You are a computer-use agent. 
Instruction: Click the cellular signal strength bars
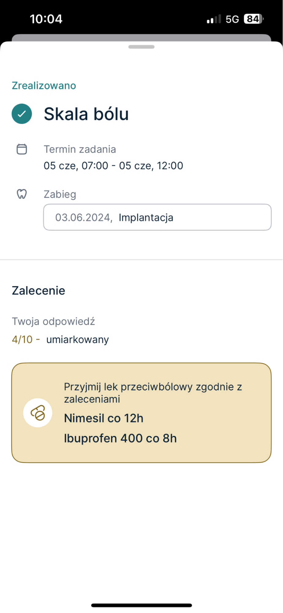214,19
